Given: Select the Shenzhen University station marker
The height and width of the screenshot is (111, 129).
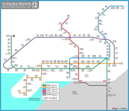Looking at the screenshot, I should [29, 68].
